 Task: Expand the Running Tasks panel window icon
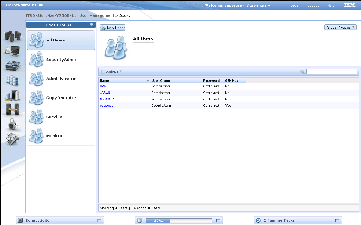coord(337,221)
